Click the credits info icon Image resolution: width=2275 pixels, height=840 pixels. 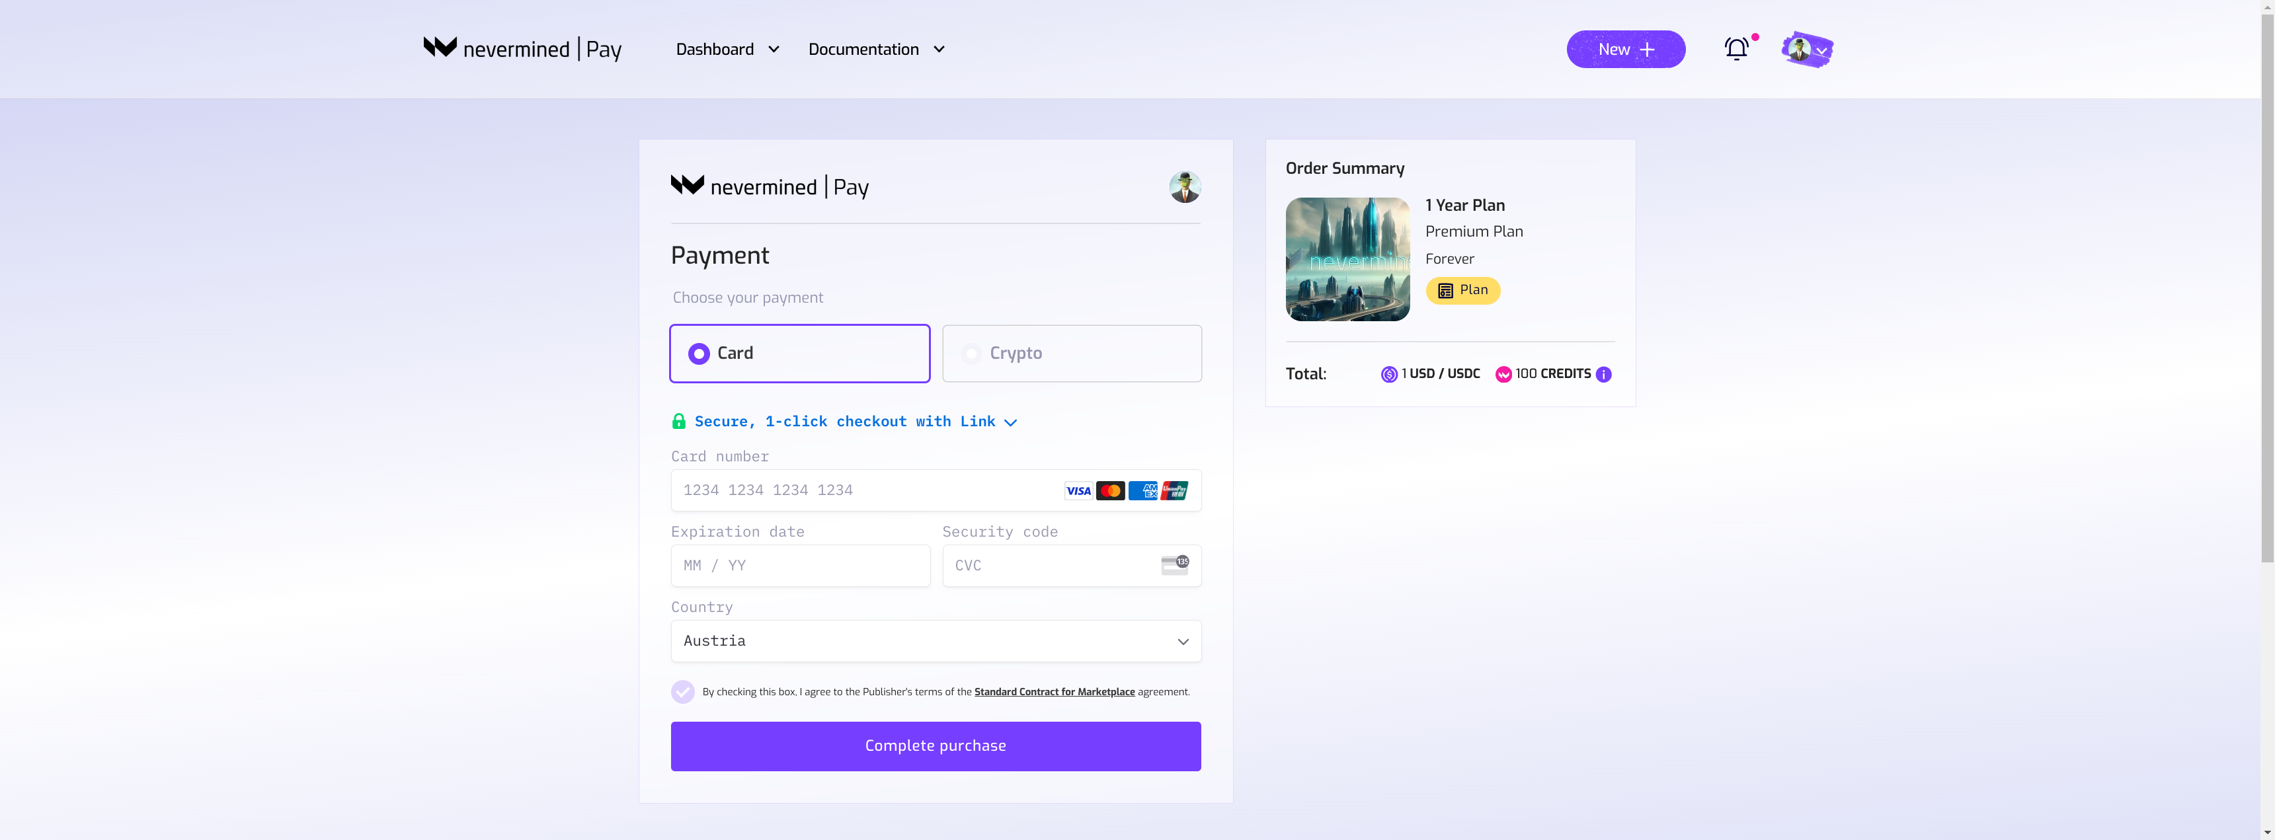(1604, 375)
